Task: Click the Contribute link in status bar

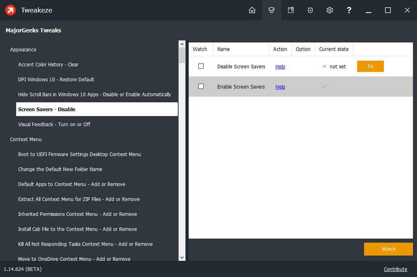Action: [x=395, y=269]
